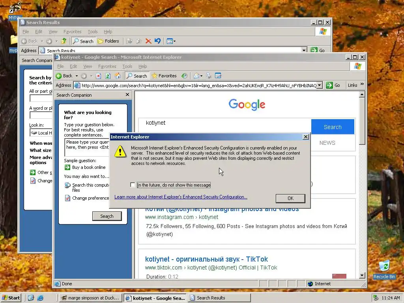Click 'Buy a book online' sample question
The height and width of the screenshot is (303, 404).
(x=89, y=167)
